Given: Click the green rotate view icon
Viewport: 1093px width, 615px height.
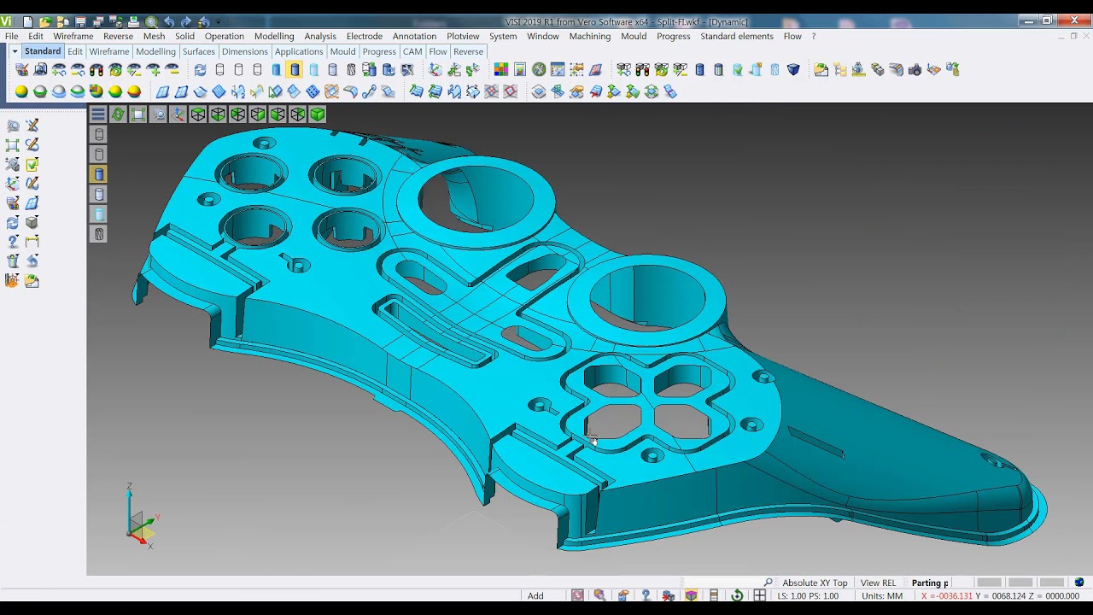Looking at the screenshot, I should point(118,114).
